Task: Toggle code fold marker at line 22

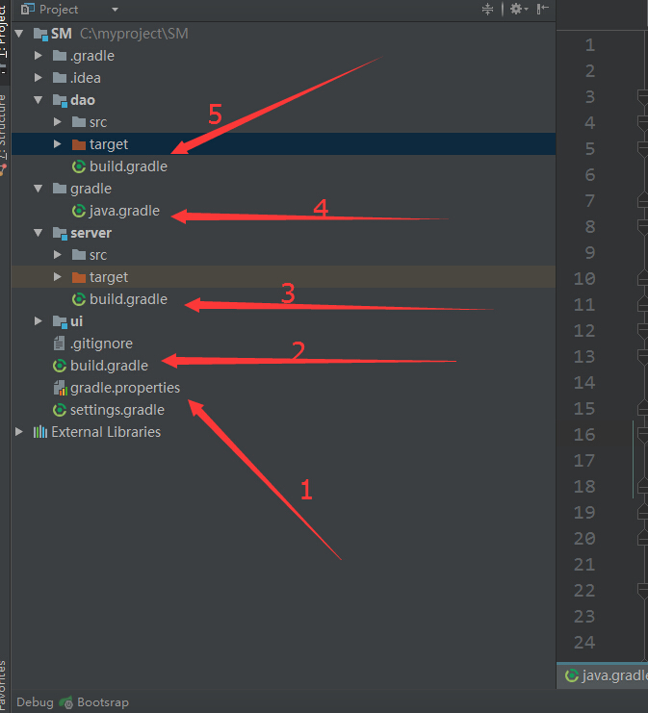Action: [643, 590]
